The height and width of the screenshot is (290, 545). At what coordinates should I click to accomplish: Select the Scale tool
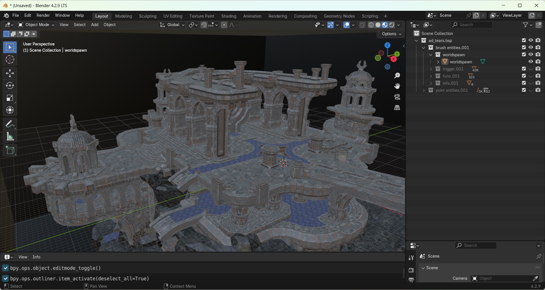pyautogui.click(x=10, y=98)
